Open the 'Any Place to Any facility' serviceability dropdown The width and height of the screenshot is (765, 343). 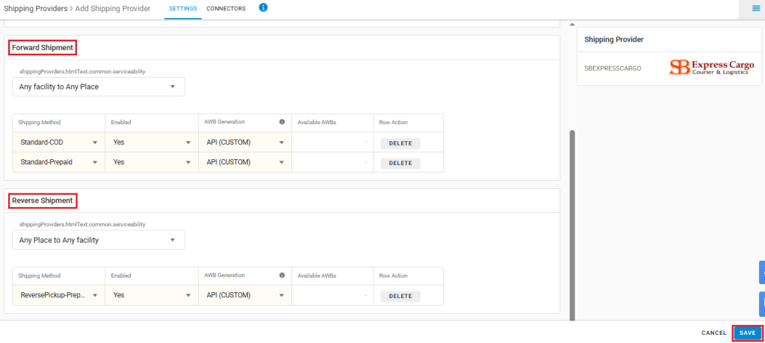[x=99, y=240]
